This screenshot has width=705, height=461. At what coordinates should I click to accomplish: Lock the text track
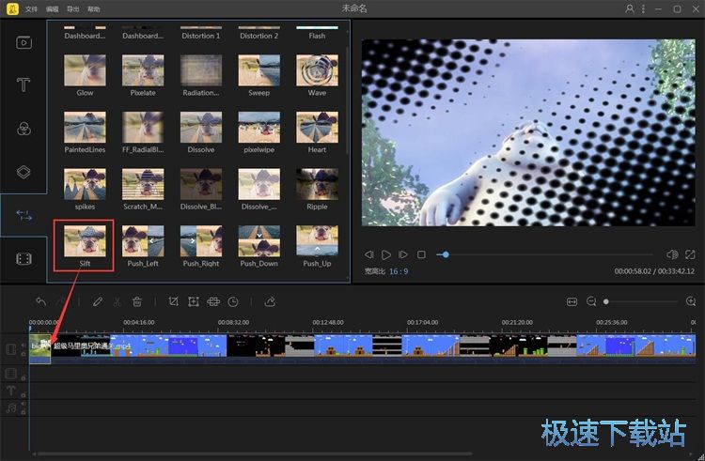click(x=23, y=395)
